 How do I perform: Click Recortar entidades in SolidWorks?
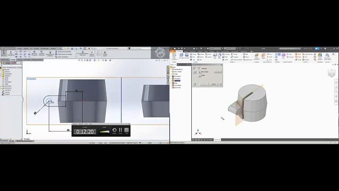click(x=34, y=54)
